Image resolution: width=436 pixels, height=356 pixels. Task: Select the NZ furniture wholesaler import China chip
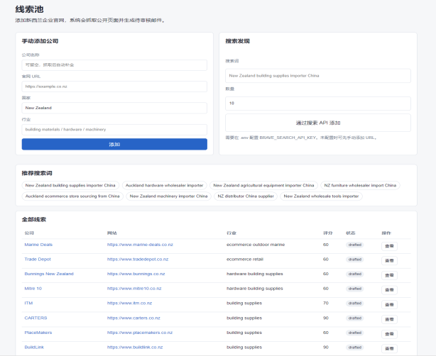pyautogui.click(x=360, y=185)
